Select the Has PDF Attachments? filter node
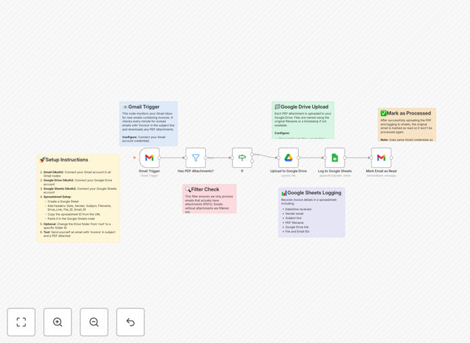Image resolution: width=470 pixels, height=343 pixels. point(196,158)
